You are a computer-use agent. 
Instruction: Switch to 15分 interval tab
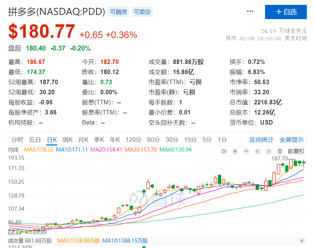pyautogui.click(x=190, y=140)
